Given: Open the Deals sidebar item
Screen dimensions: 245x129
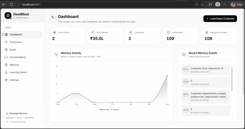Looking at the screenshot, I should tap(22, 50).
